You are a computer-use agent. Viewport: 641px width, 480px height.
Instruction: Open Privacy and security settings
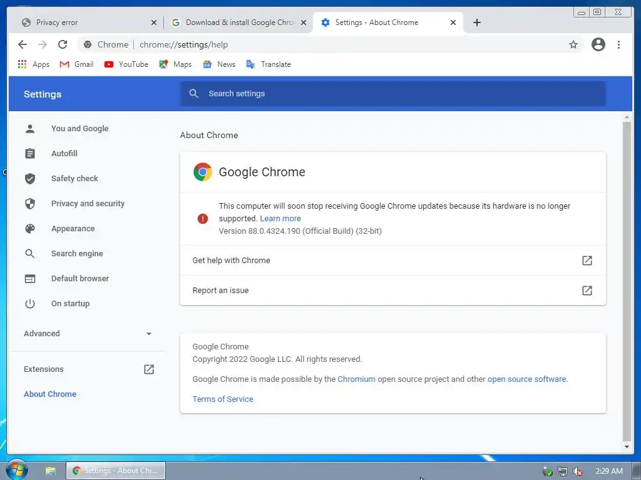click(x=88, y=203)
